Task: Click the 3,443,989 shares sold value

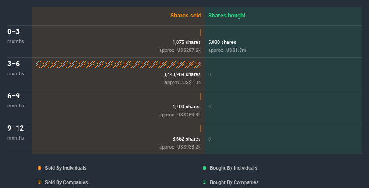Action: [x=182, y=74]
